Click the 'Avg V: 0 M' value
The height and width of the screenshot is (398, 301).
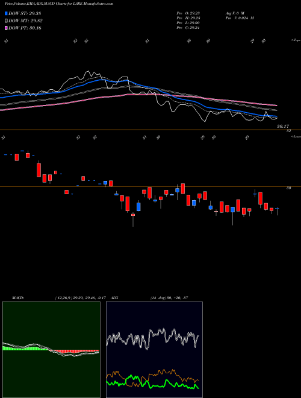click(234, 13)
